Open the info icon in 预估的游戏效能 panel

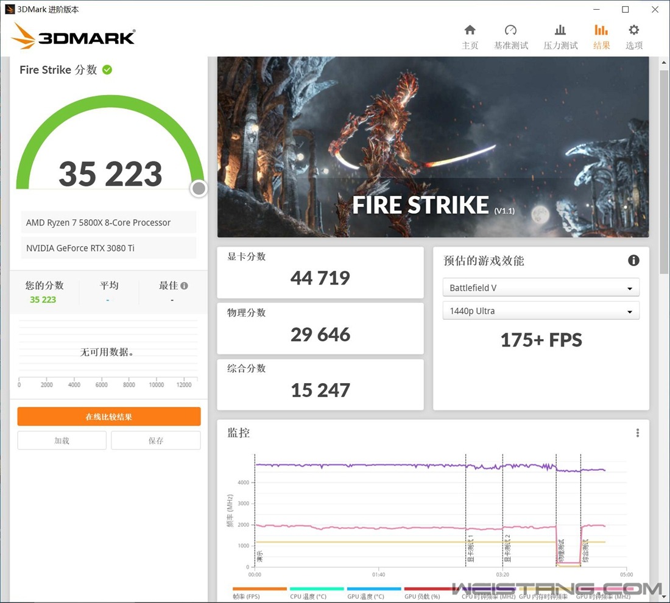tap(633, 260)
